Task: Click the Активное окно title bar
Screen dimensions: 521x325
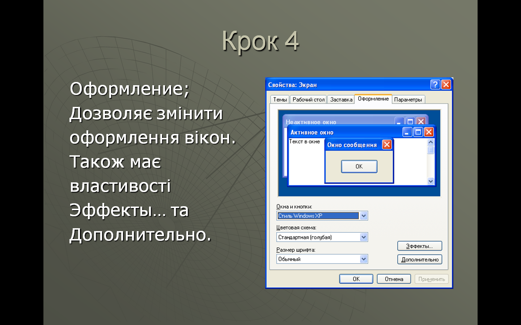Action: [361, 132]
